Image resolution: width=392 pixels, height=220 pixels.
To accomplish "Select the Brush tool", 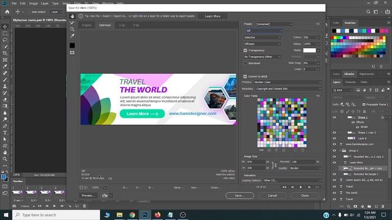I will [5, 79].
